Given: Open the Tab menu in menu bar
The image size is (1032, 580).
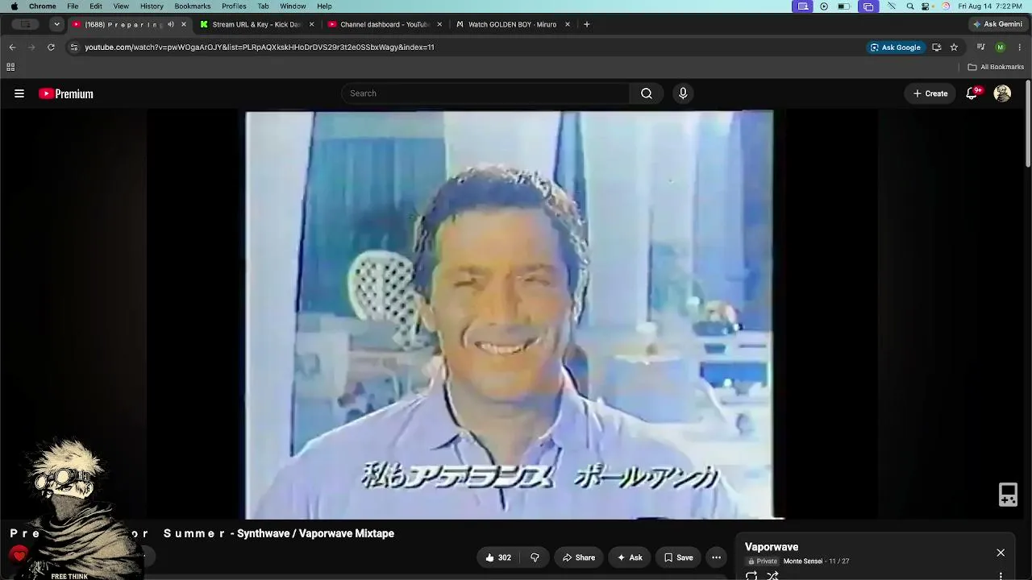Looking at the screenshot, I should point(263,6).
